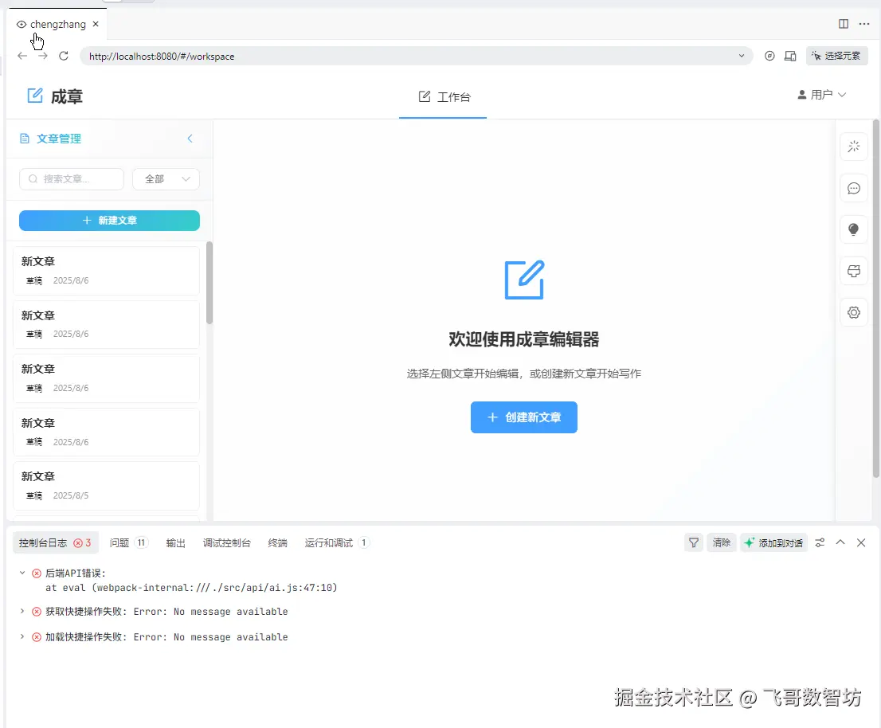Open the URL history dropdown arrow
This screenshot has width=881, height=728.
(742, 57)
